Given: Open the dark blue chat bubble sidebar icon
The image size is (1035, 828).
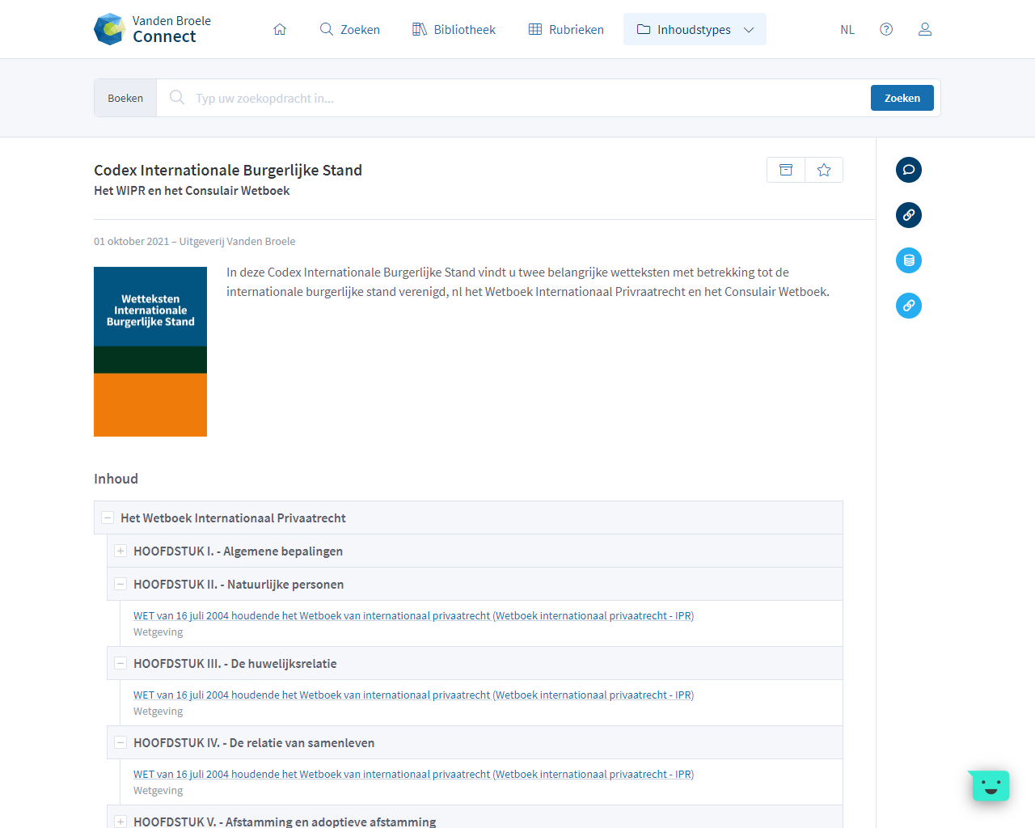Looking at the screenshot, I should pos(909,170).
